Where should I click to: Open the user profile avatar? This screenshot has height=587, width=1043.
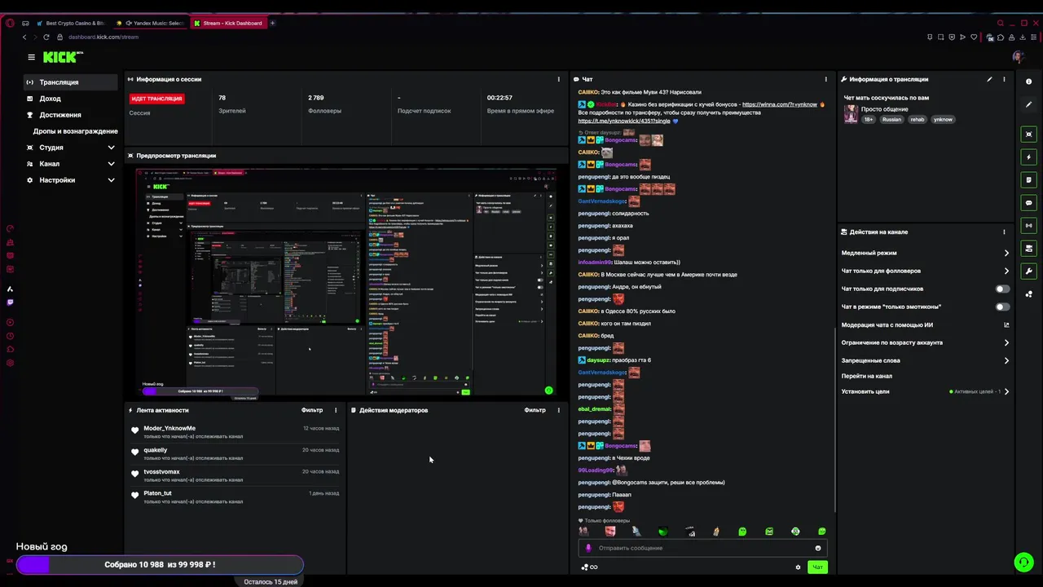click(1018, 57)
